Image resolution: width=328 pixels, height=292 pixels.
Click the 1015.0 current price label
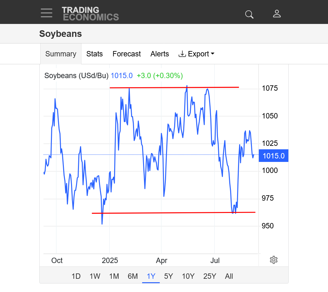click(x=274, y=156)
